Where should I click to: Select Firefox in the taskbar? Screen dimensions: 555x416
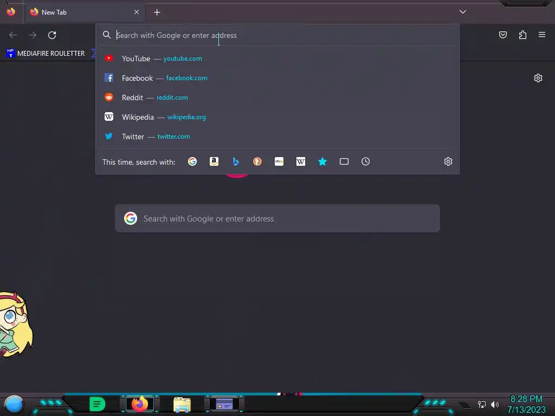click(x=140, y=404)
